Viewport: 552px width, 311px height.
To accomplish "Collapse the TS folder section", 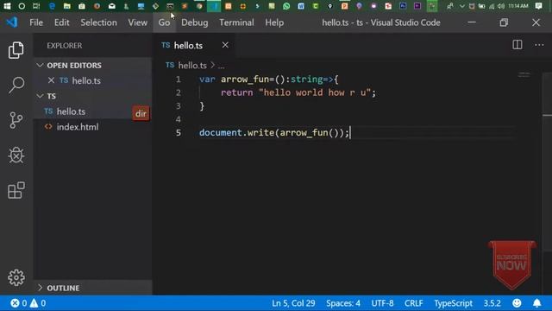I will click(41, 96).
